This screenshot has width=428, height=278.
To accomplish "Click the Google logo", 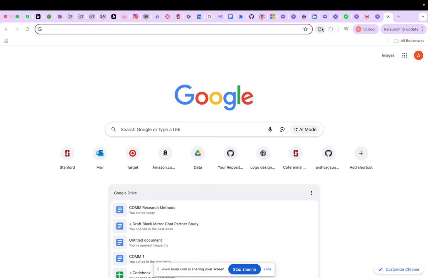I will pyautogui.click(x=214, y=97).
